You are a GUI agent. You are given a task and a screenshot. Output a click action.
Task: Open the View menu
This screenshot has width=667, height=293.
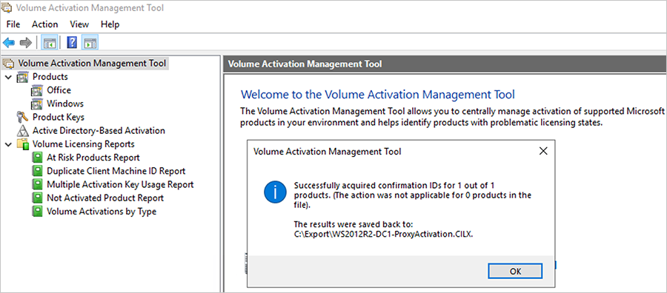coord(79,24)
